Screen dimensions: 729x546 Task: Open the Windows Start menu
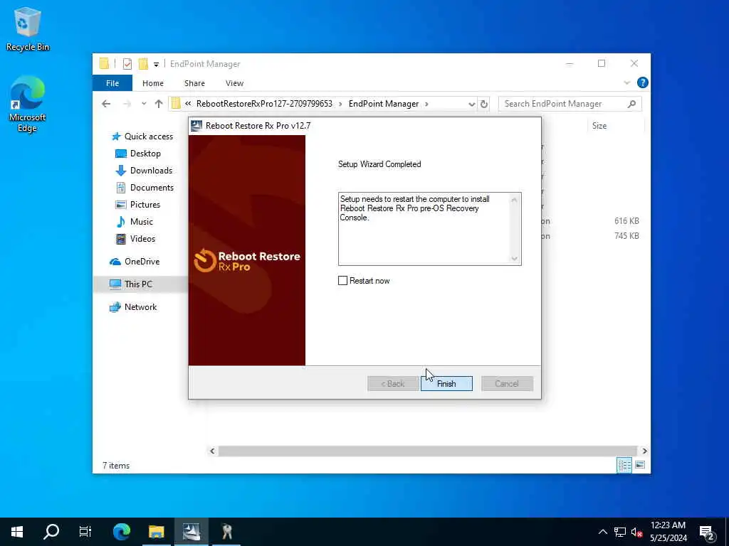(17, 532)
